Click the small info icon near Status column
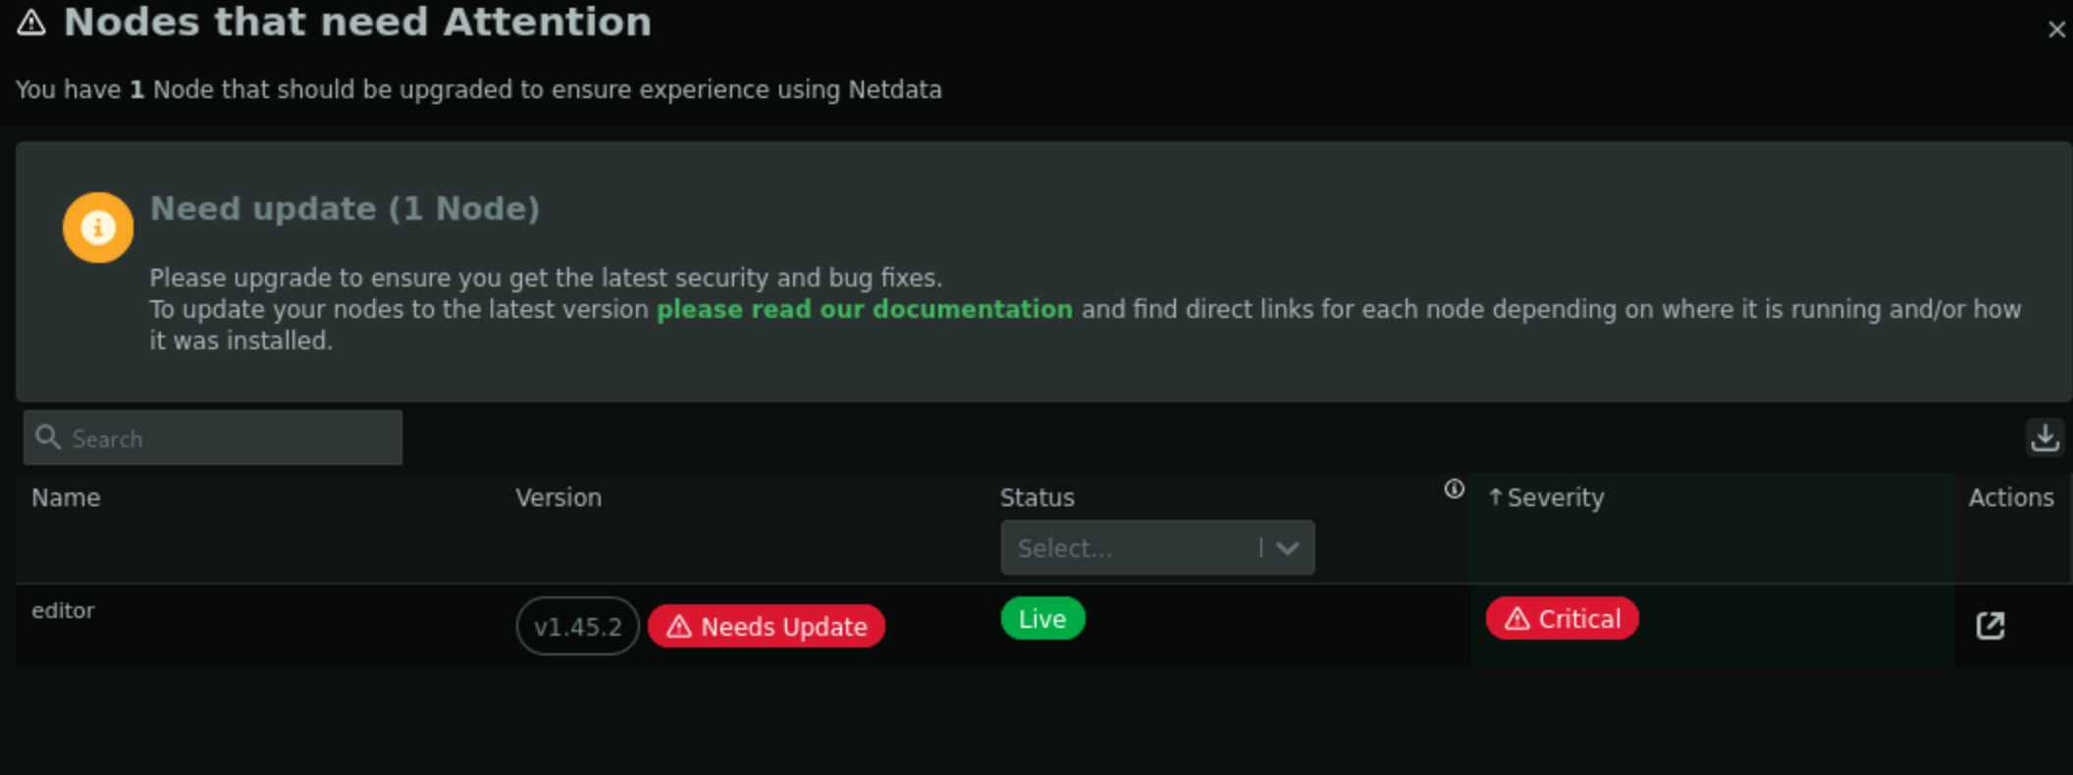The image size is (2073, 775). pos(1454,490)
